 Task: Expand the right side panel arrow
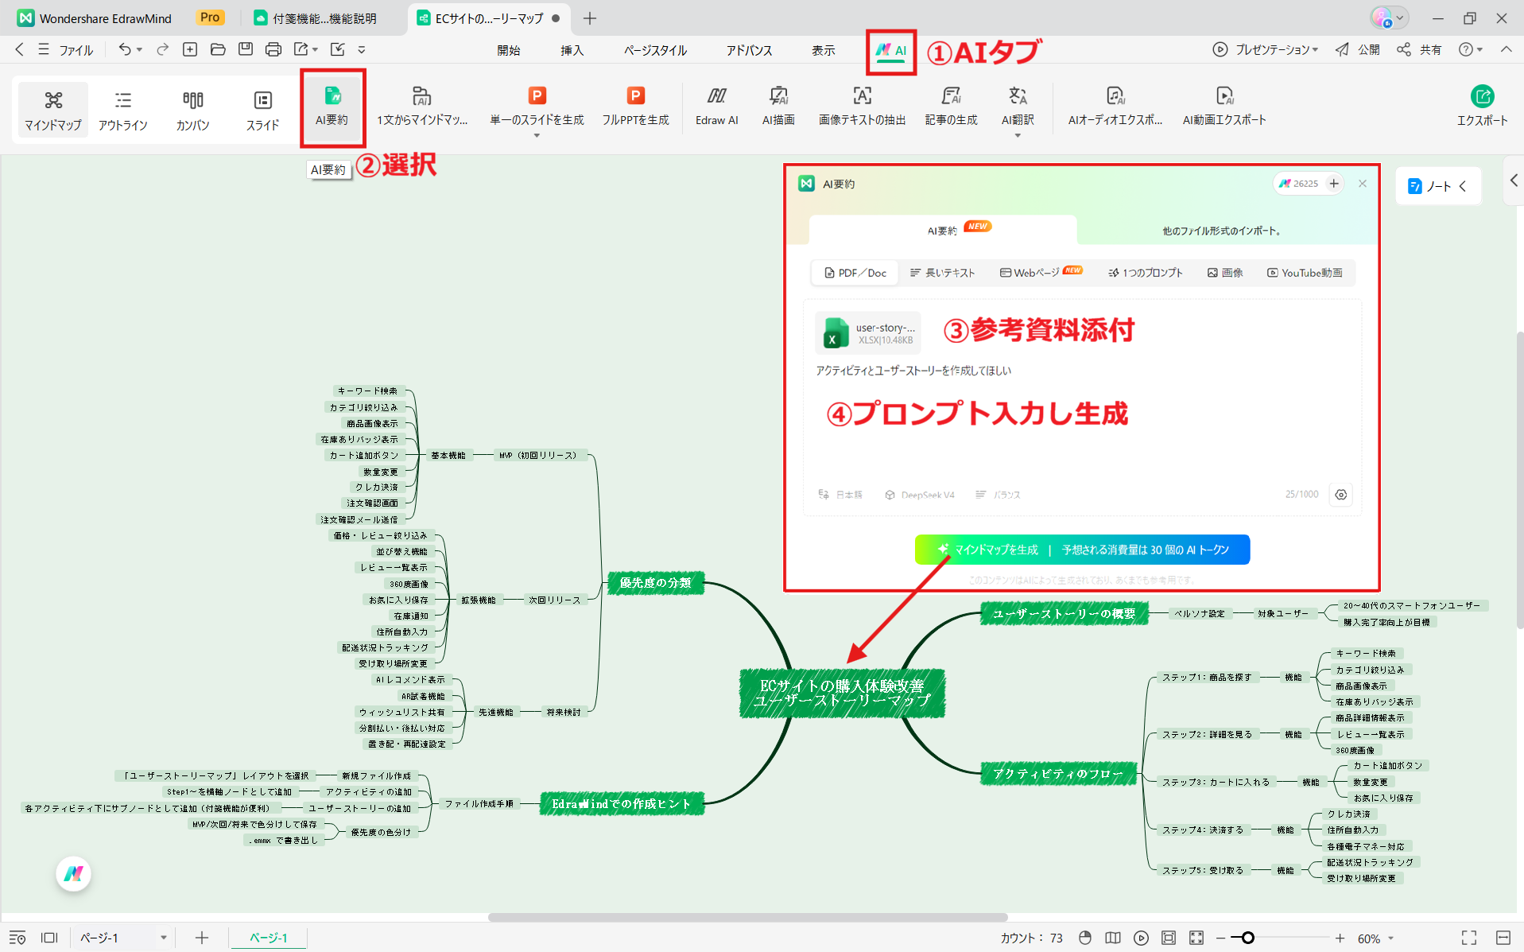coord(1513,181)
